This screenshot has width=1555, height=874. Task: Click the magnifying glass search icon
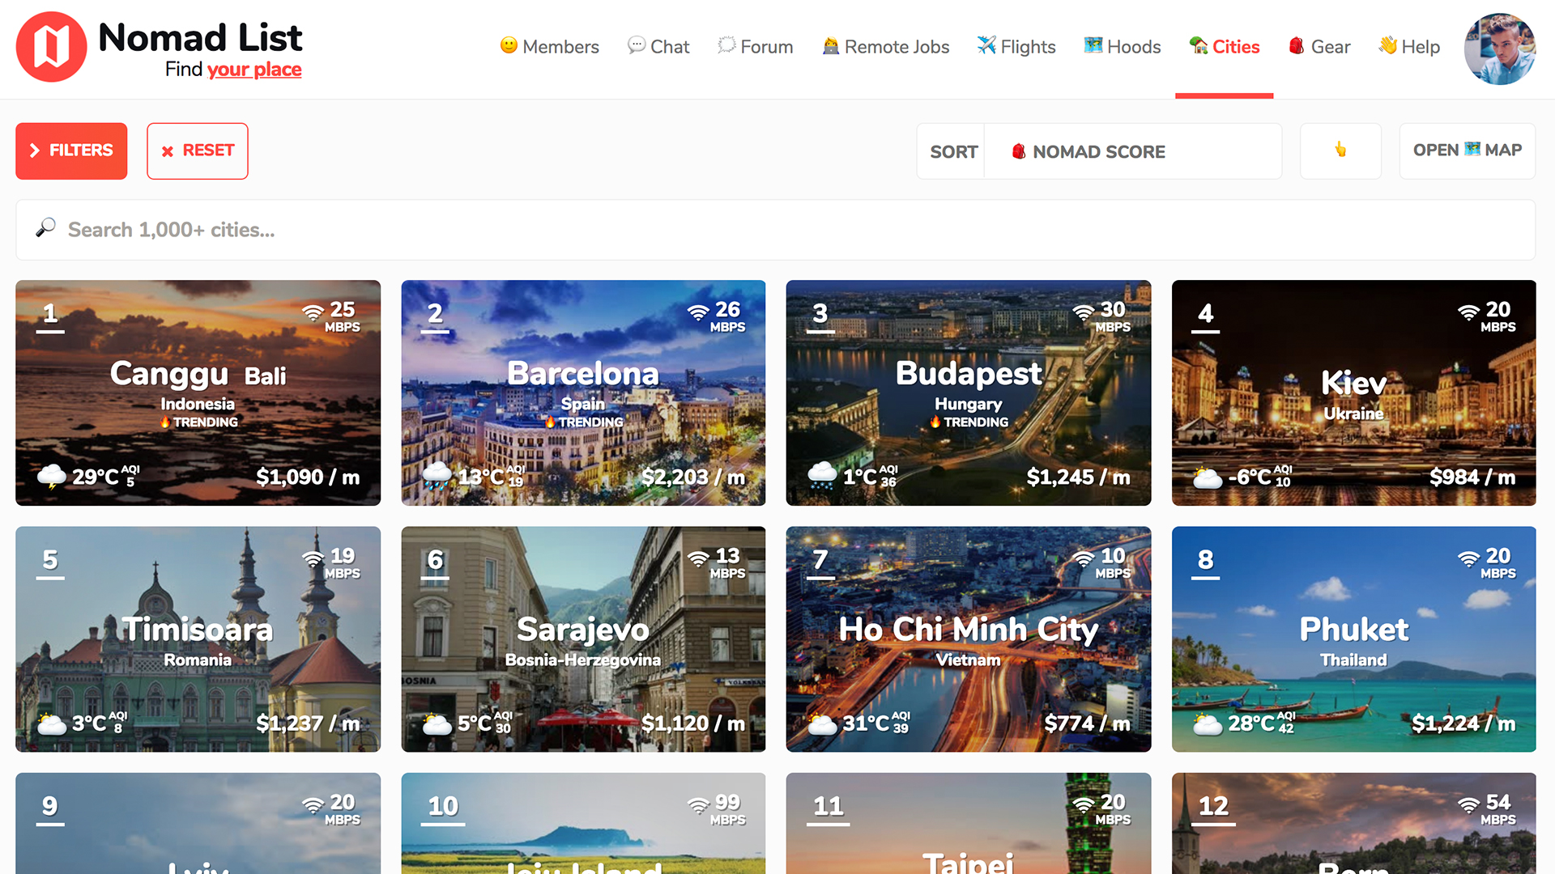pyautogui.click(x=45, y=229)
